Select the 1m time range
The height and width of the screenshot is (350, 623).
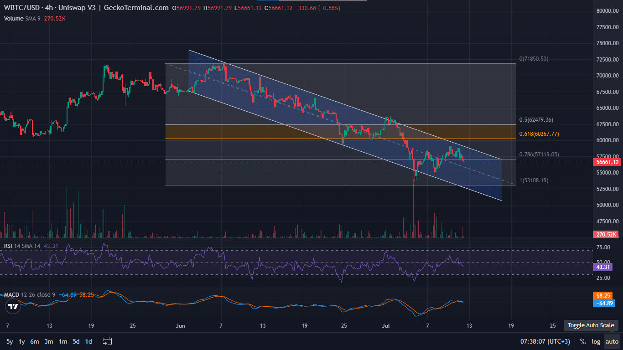point(63,341)
